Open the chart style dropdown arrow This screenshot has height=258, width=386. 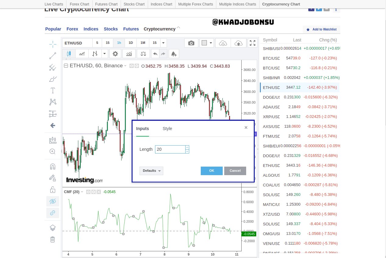pos(104,54)
